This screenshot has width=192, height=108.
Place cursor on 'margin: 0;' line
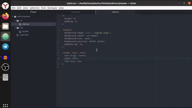tap(70, 19)
